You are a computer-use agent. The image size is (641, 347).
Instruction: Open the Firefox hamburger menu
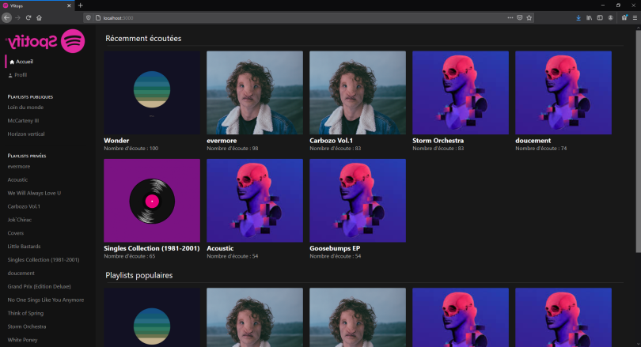(x=635, y=17)
